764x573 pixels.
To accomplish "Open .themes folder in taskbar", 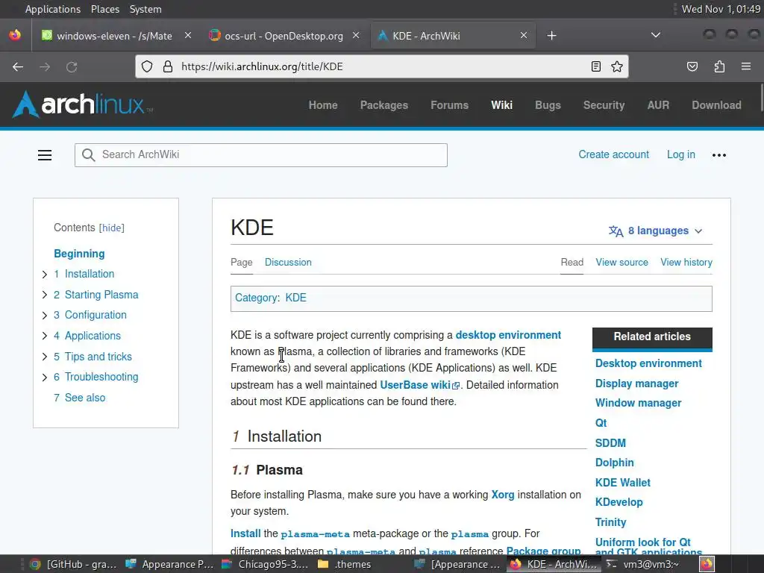I will (344, 564).
